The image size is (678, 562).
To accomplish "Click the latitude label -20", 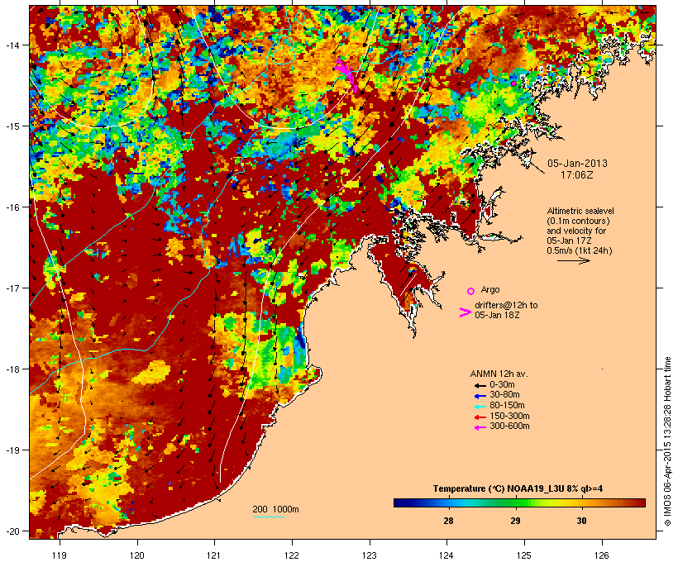I will pyautogui.click(x=12, y=531).
